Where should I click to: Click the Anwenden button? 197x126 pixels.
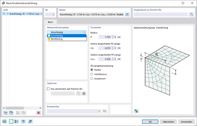[x=187, y=122]
